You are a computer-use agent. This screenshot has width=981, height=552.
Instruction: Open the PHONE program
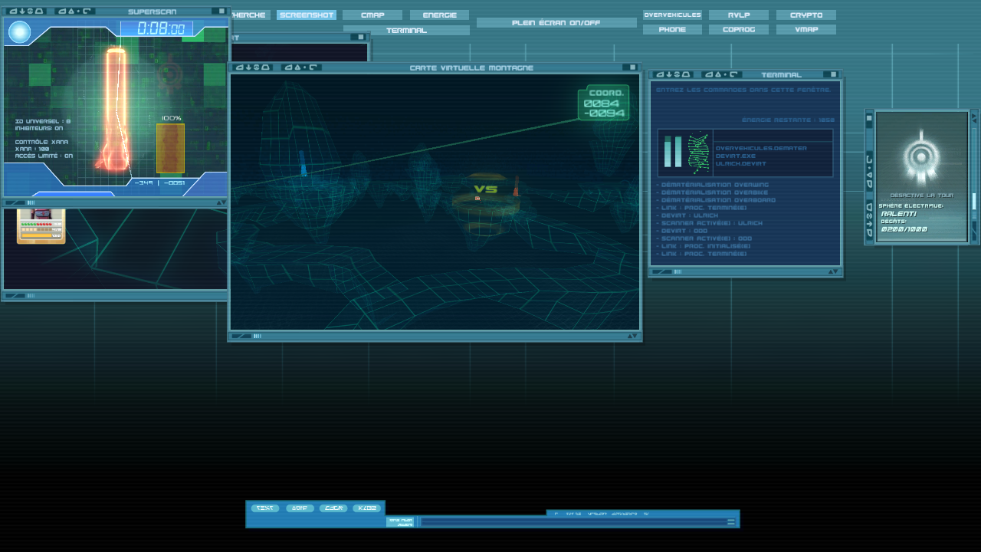(x=672, y=30)
